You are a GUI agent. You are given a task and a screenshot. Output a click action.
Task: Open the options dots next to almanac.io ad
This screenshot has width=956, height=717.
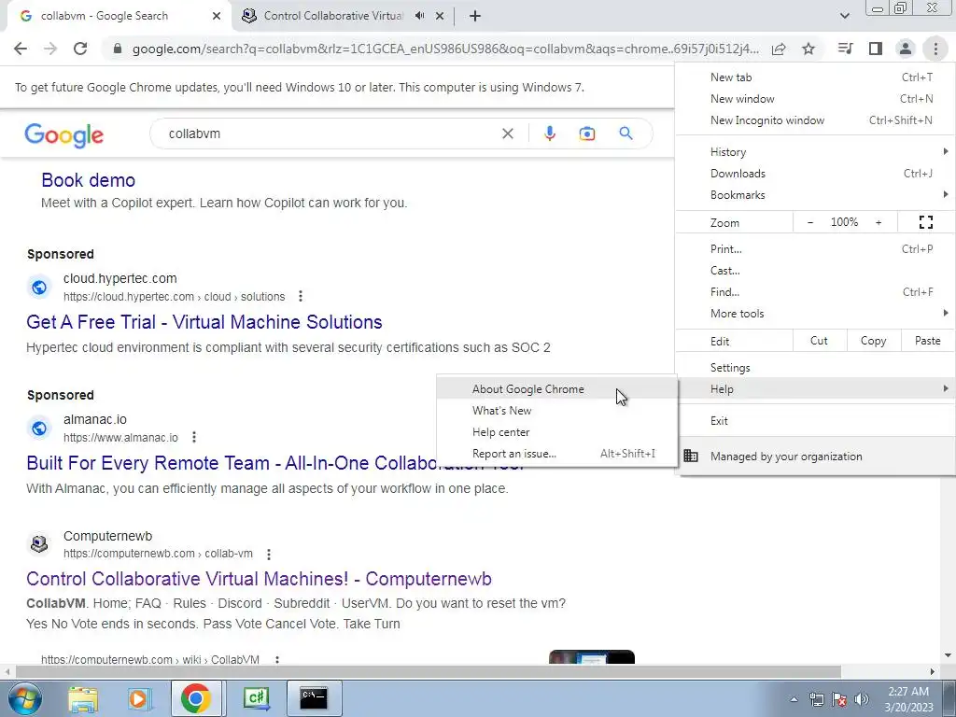(x=194, y=437)
